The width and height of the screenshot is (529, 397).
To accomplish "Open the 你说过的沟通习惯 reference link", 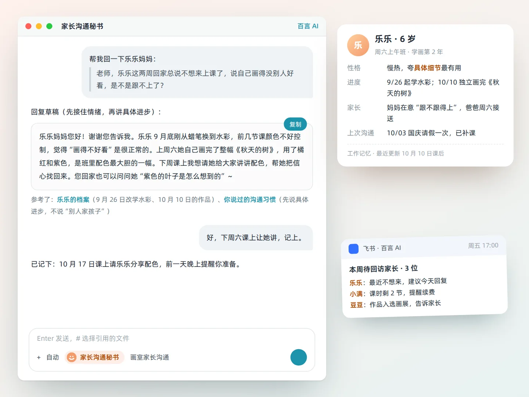I will click(x=250, y=200).
